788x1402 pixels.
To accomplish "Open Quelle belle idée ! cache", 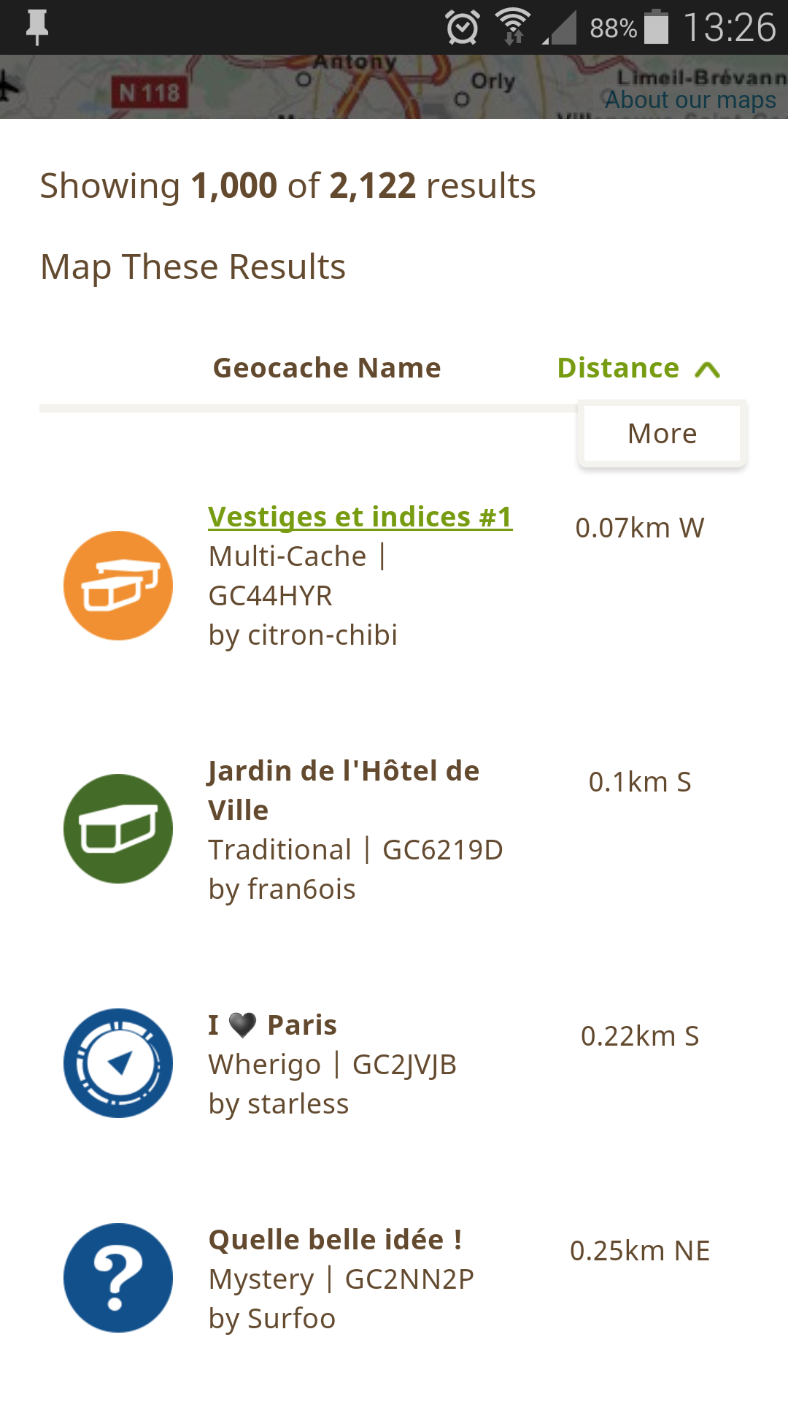I will (335, 1239).
